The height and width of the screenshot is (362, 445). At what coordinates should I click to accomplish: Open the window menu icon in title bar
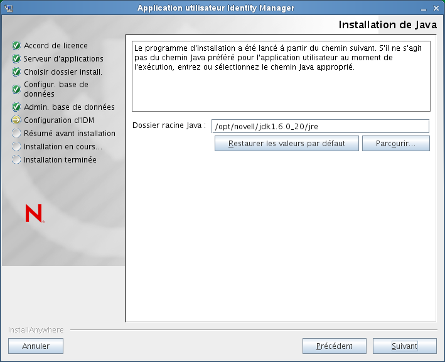pyautogui.click(x=9, y=8)
